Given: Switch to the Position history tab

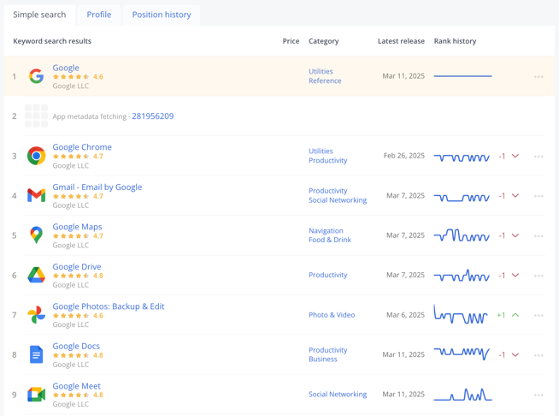Looking at the screenshot, I should 162,15.
